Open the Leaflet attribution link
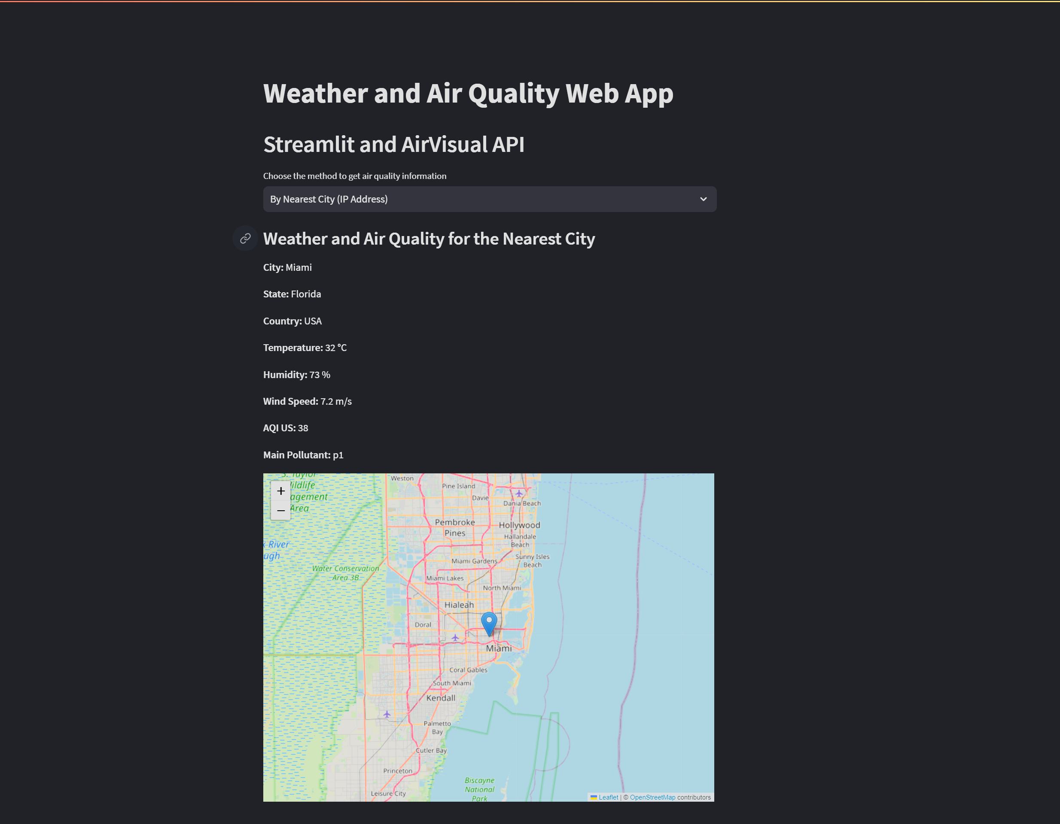This screenshot has width=1060, height=824. pos(608,797)
